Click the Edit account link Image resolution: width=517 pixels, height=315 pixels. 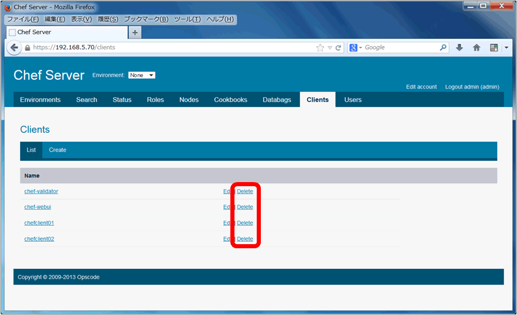421,87
